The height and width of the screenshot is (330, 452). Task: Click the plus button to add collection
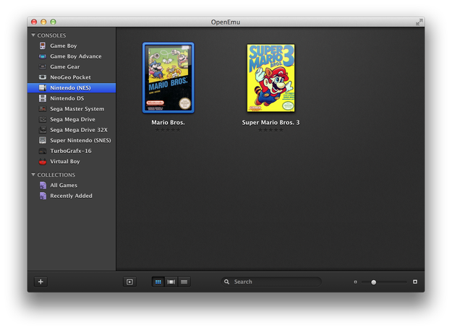(x=40, y=282)
